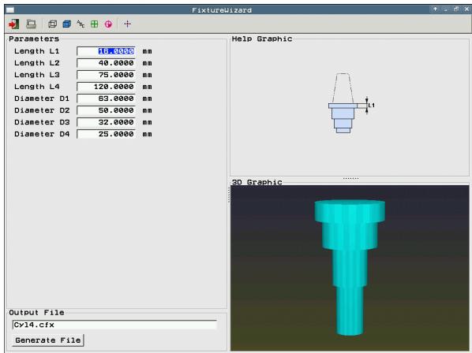Click the "Parameters" group title
Viewport: 472px width, 353px height.
pos(34,39)
